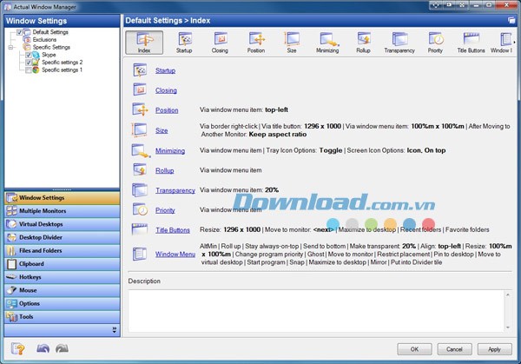
Task: Click the Window Menu icon in index list
Action: (140, 254)
